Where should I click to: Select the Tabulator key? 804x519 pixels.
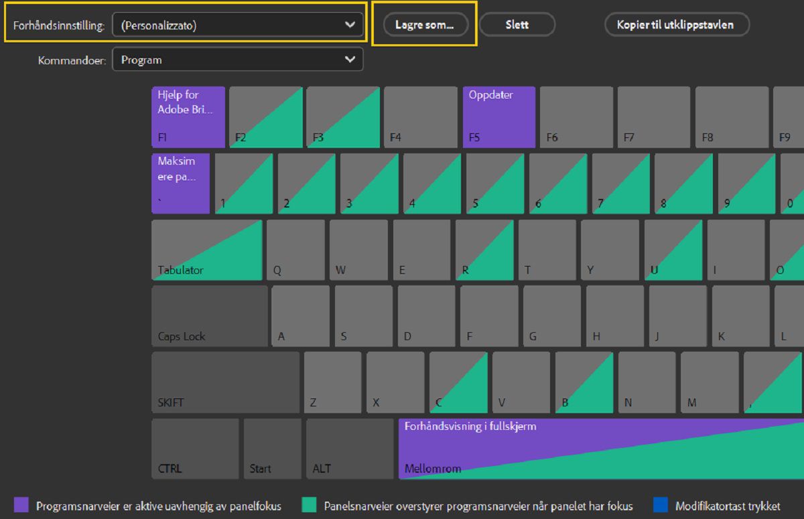(x=207, y=250)
